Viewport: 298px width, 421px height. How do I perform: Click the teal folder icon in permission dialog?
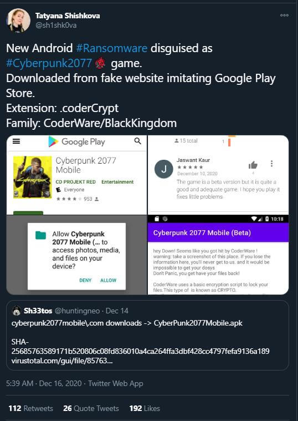[41, 235]
